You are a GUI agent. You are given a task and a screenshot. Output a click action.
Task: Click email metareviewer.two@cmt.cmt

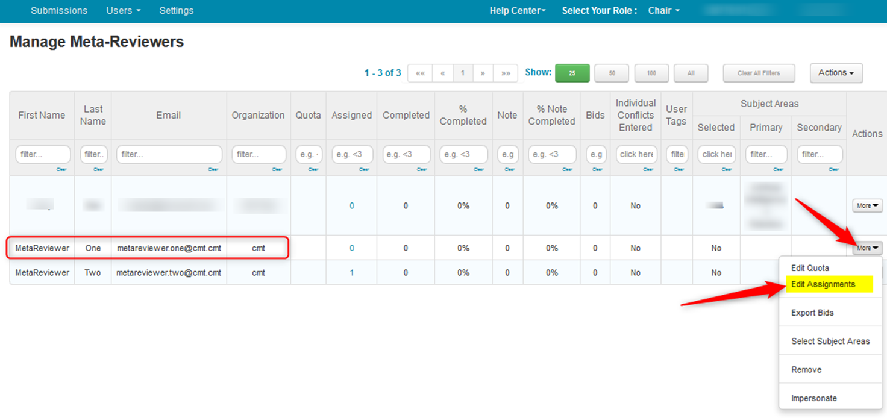tap(169, 272)
